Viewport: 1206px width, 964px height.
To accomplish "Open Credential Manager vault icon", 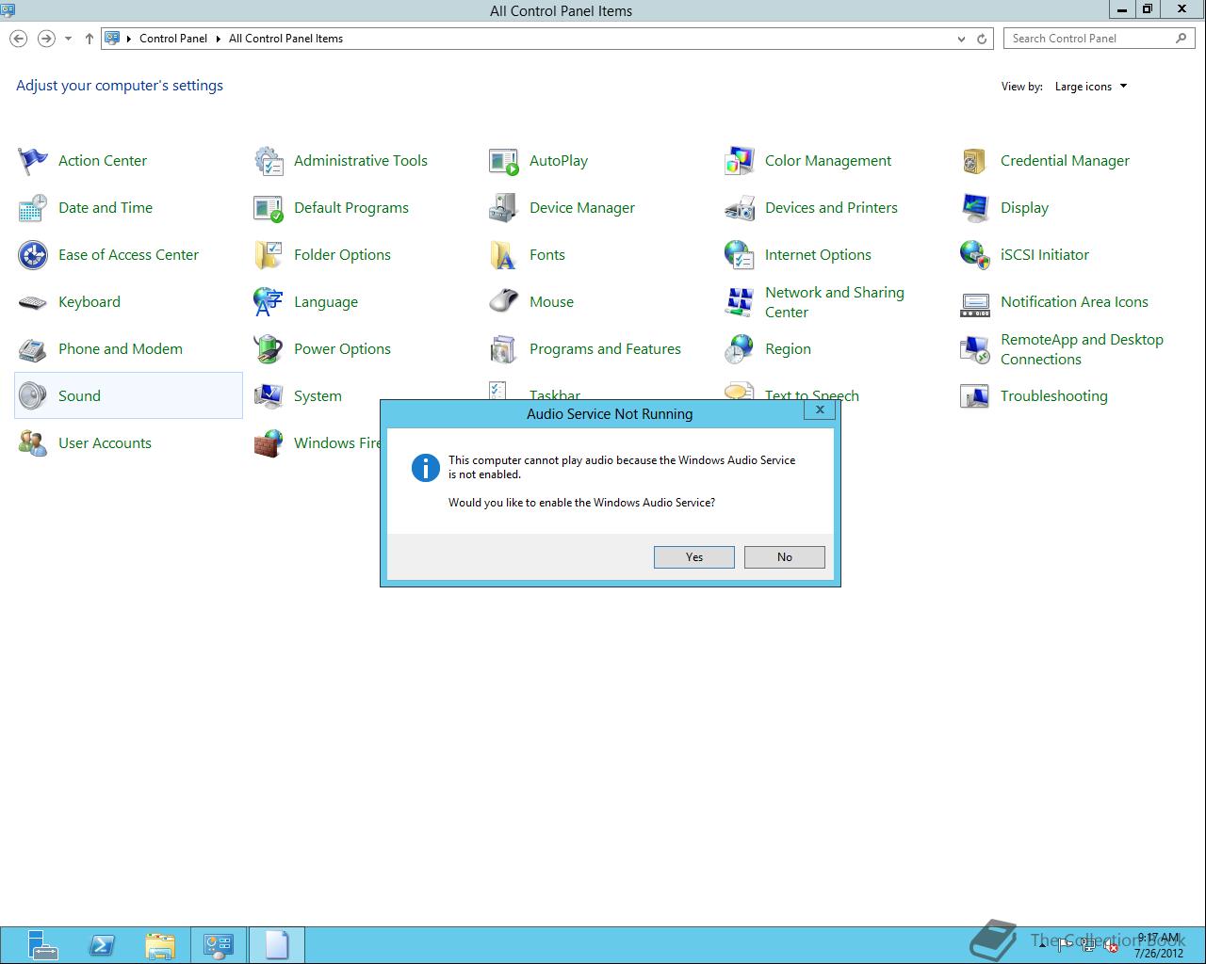I will coord(975,161).
